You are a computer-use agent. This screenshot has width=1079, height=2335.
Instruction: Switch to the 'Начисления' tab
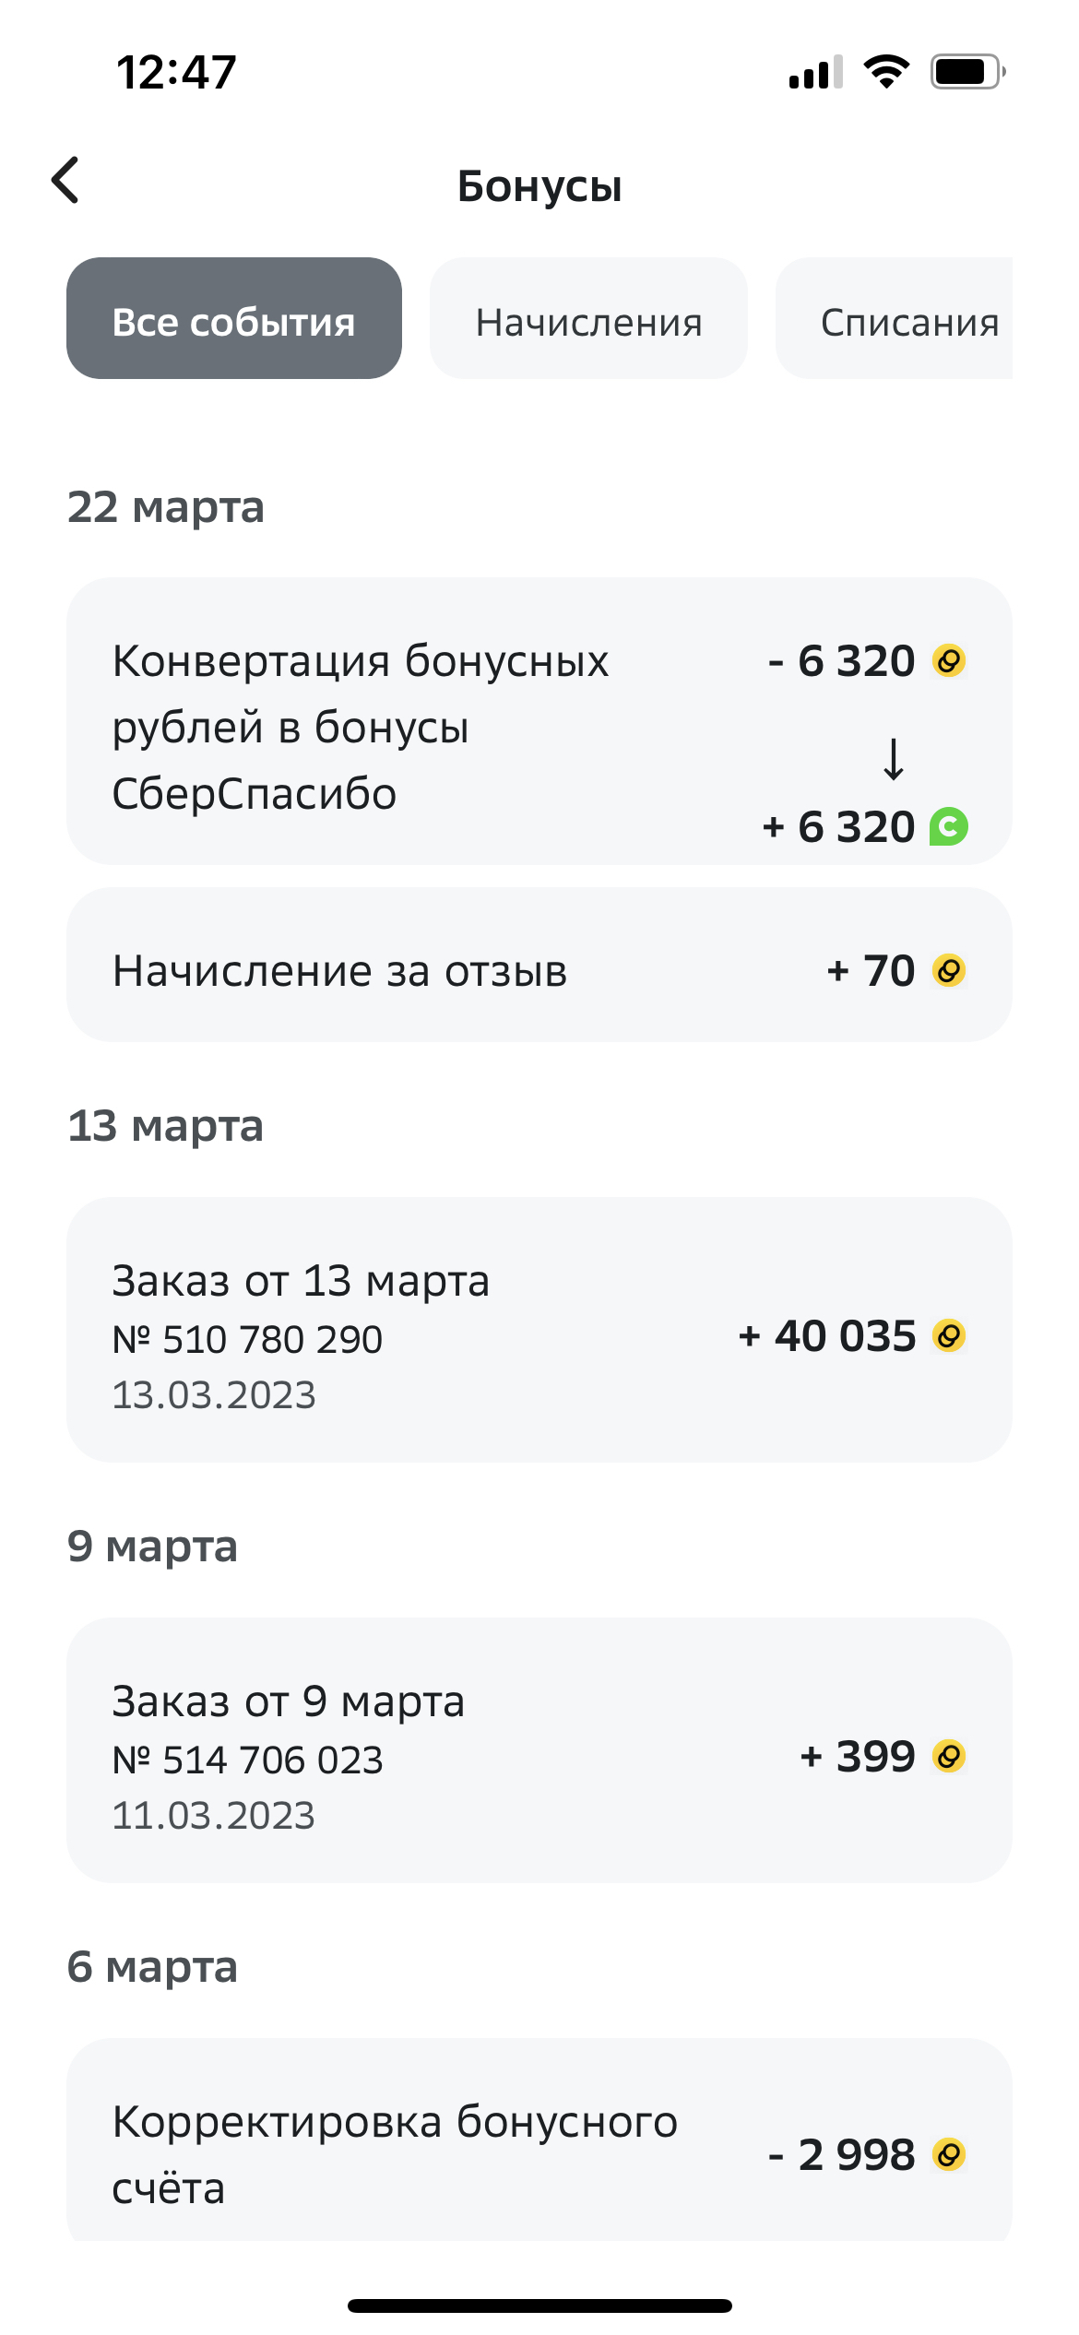[588, 319]
